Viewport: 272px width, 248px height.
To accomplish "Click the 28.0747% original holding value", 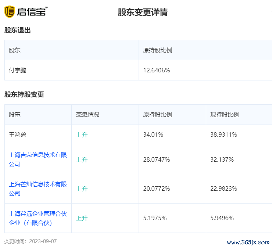I will [x=157, y=159].
